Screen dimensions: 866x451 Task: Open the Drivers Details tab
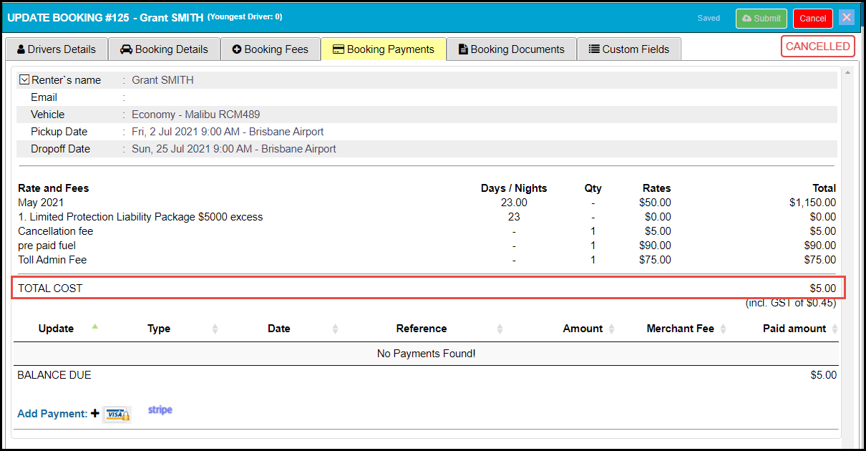pos(56,49)
